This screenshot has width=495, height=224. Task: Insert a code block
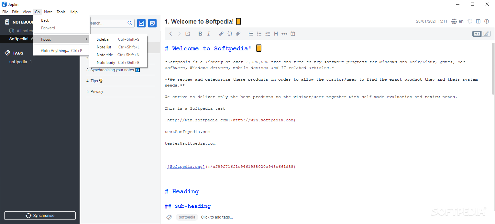pyautogui.click(x=230, y=34)
